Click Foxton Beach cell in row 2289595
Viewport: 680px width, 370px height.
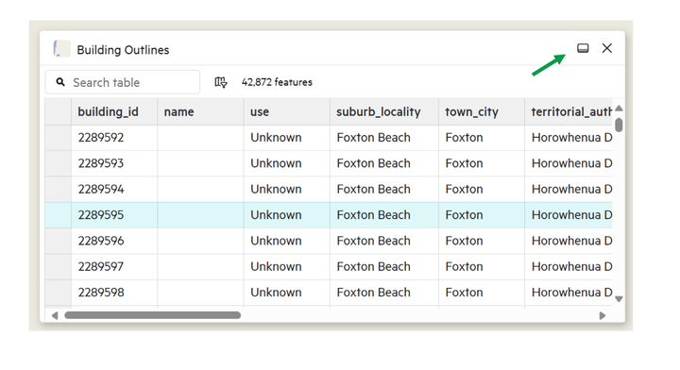[384, 215]
